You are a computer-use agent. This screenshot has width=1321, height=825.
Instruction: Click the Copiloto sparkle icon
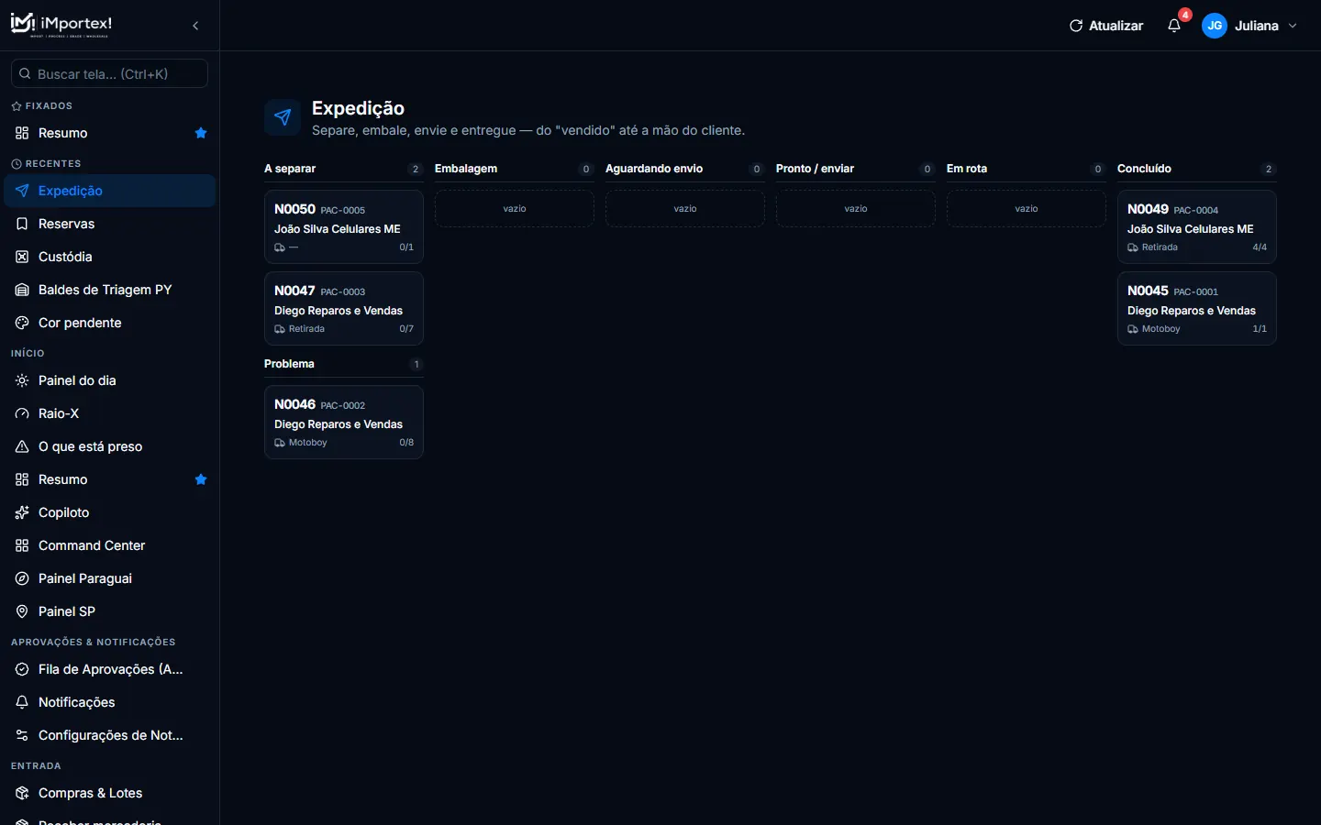point(22,512)
